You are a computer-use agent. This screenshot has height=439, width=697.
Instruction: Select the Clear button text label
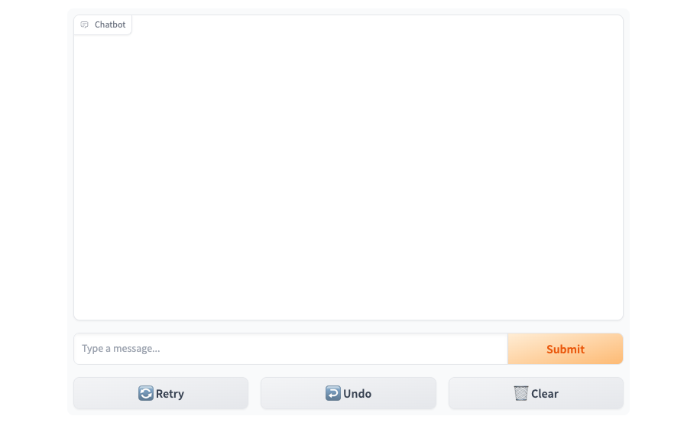click(545, 394)
